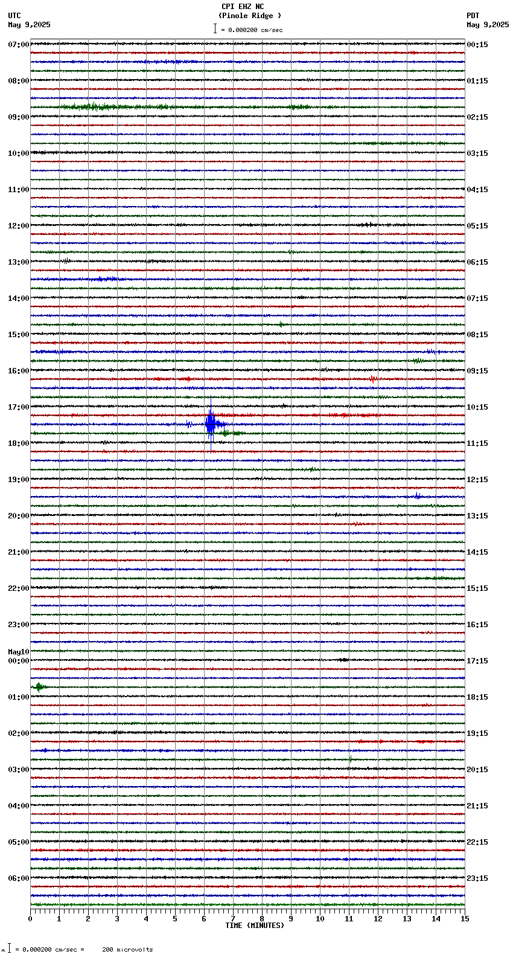Viewport: 513px width, 957px height.
Task: Click the '14:00' UTC time label
Action: point(19,298)
